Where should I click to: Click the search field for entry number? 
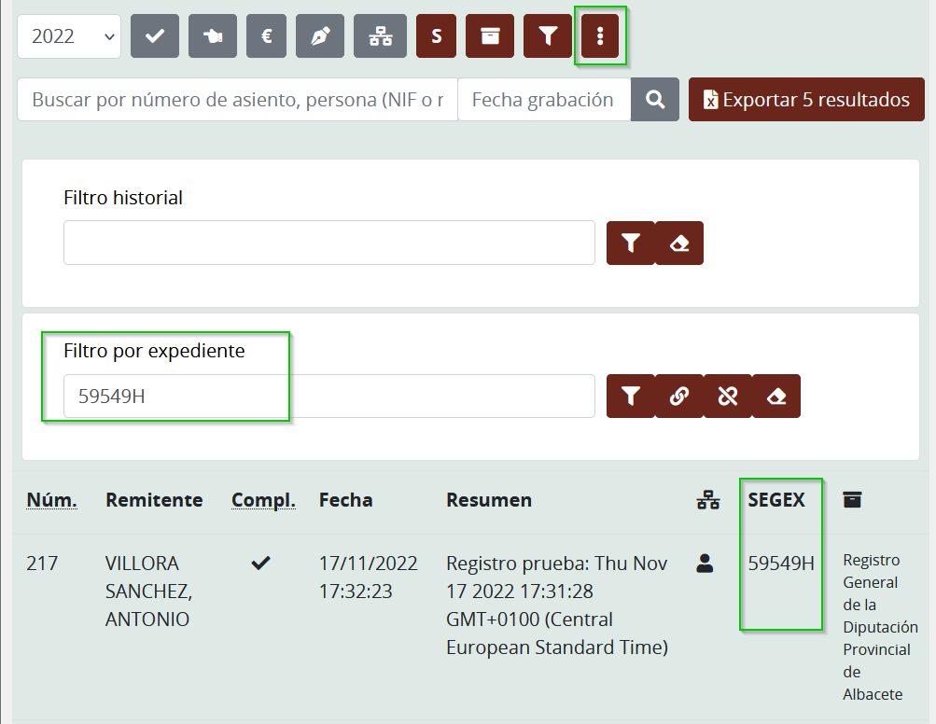[x=237, y=100]
